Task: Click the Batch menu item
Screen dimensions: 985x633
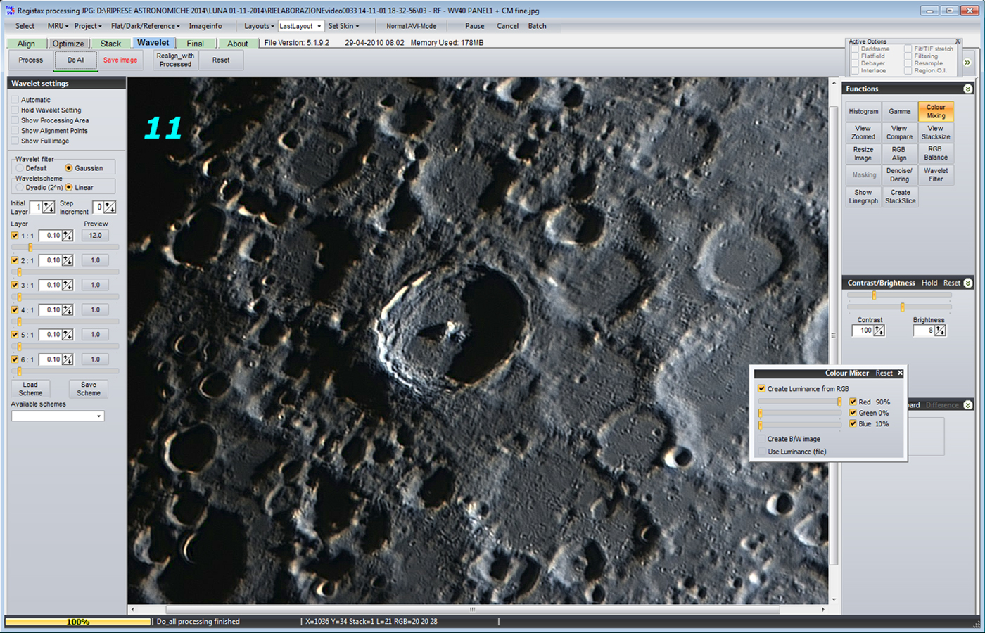Action: point(537,26)
